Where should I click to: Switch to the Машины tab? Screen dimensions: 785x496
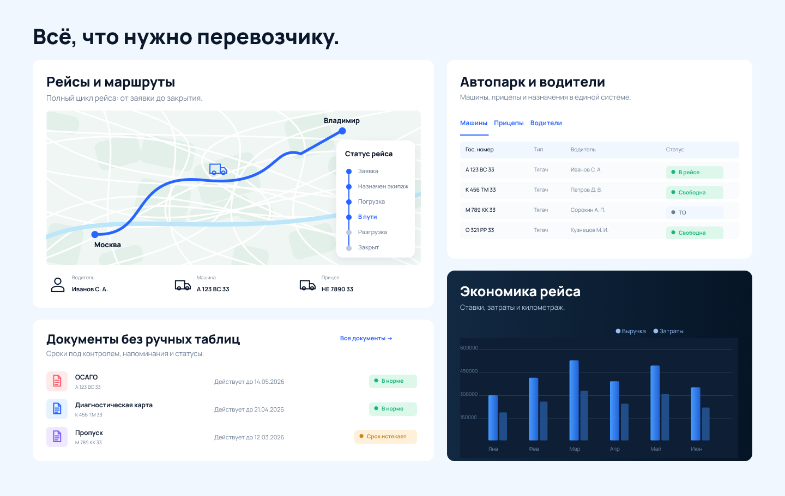click(474, 123)
